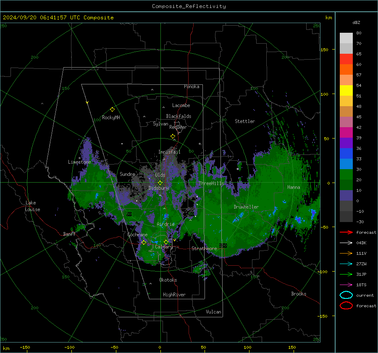Select the 42 dBZ magenta color swatch
378x353 pixels.
coord(346,133)
